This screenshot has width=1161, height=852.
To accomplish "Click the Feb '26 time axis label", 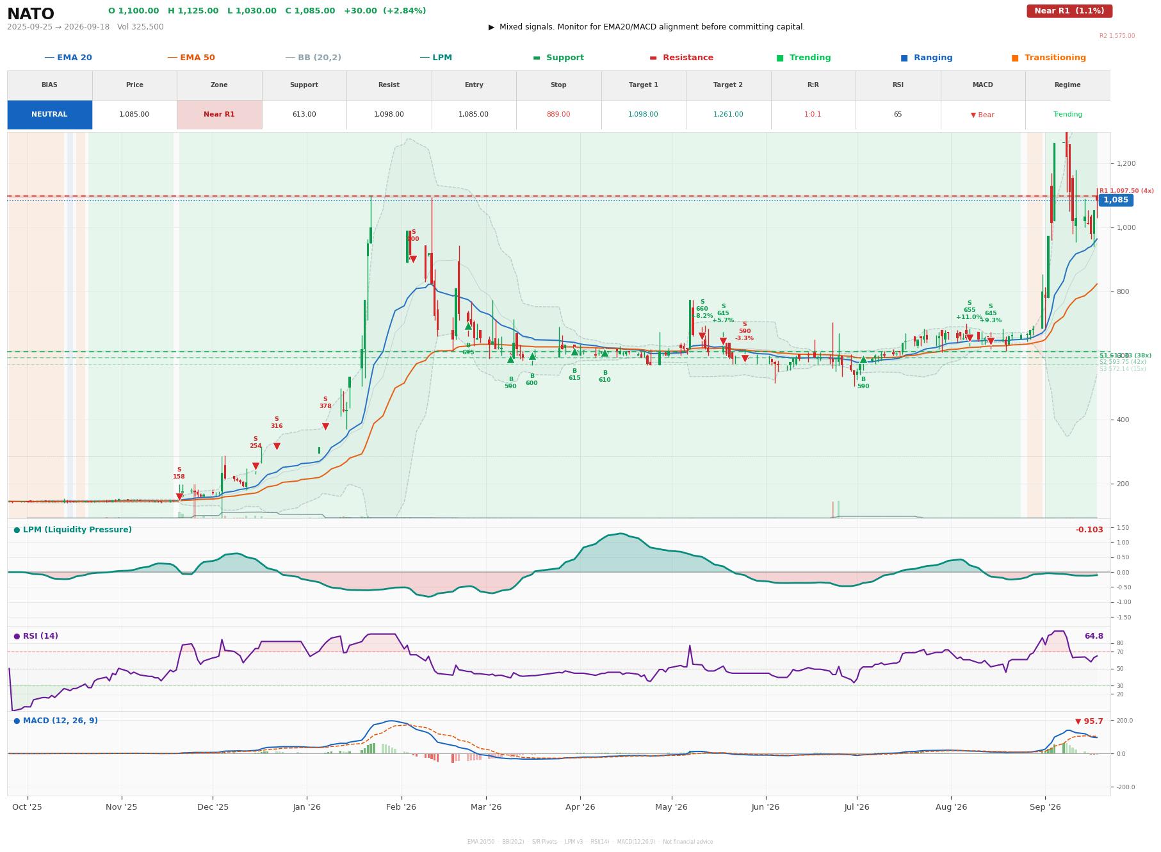I will pos(401,807).
